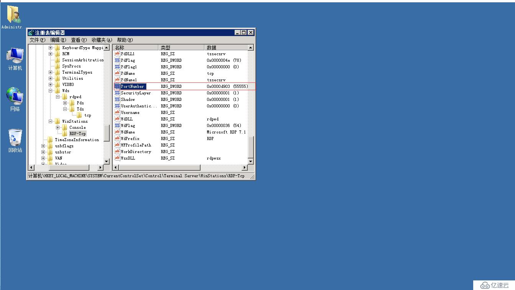Click the value list down scroll arrow

point(251,161)
